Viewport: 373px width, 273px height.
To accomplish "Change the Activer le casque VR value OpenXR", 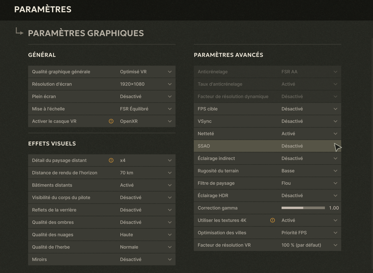I will click(x=102, y=121).
